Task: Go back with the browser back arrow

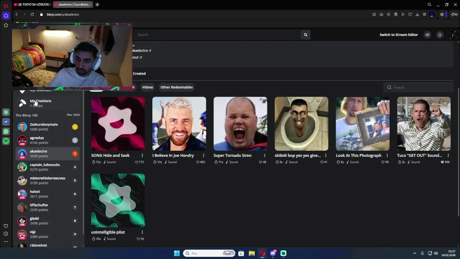Action: click(17, 14)
